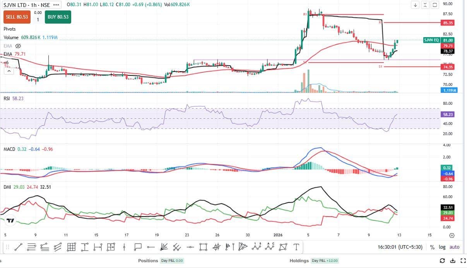Click the SJVN LTD 1h NSE symbol title
Screen dimensions: 467x268
26,5
